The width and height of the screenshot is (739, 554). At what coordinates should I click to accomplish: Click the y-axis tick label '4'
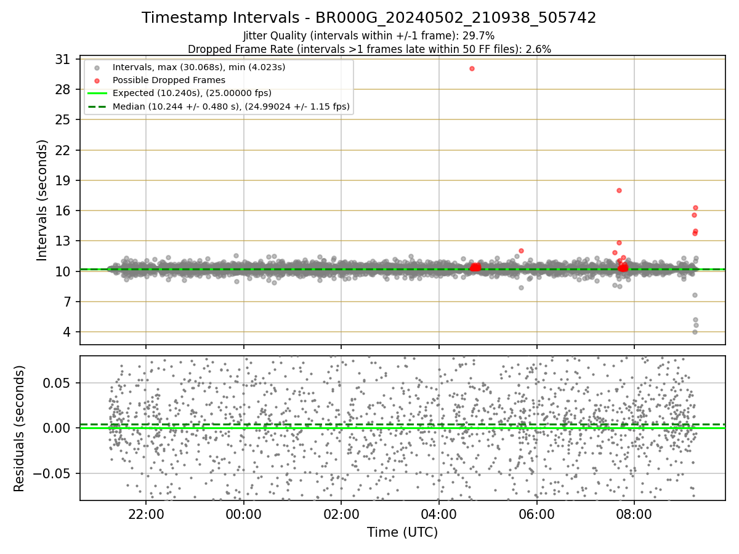[66, 332]
